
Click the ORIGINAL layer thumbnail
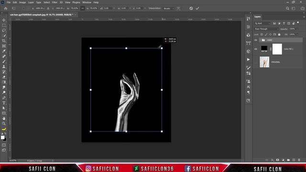coord(264,62)
